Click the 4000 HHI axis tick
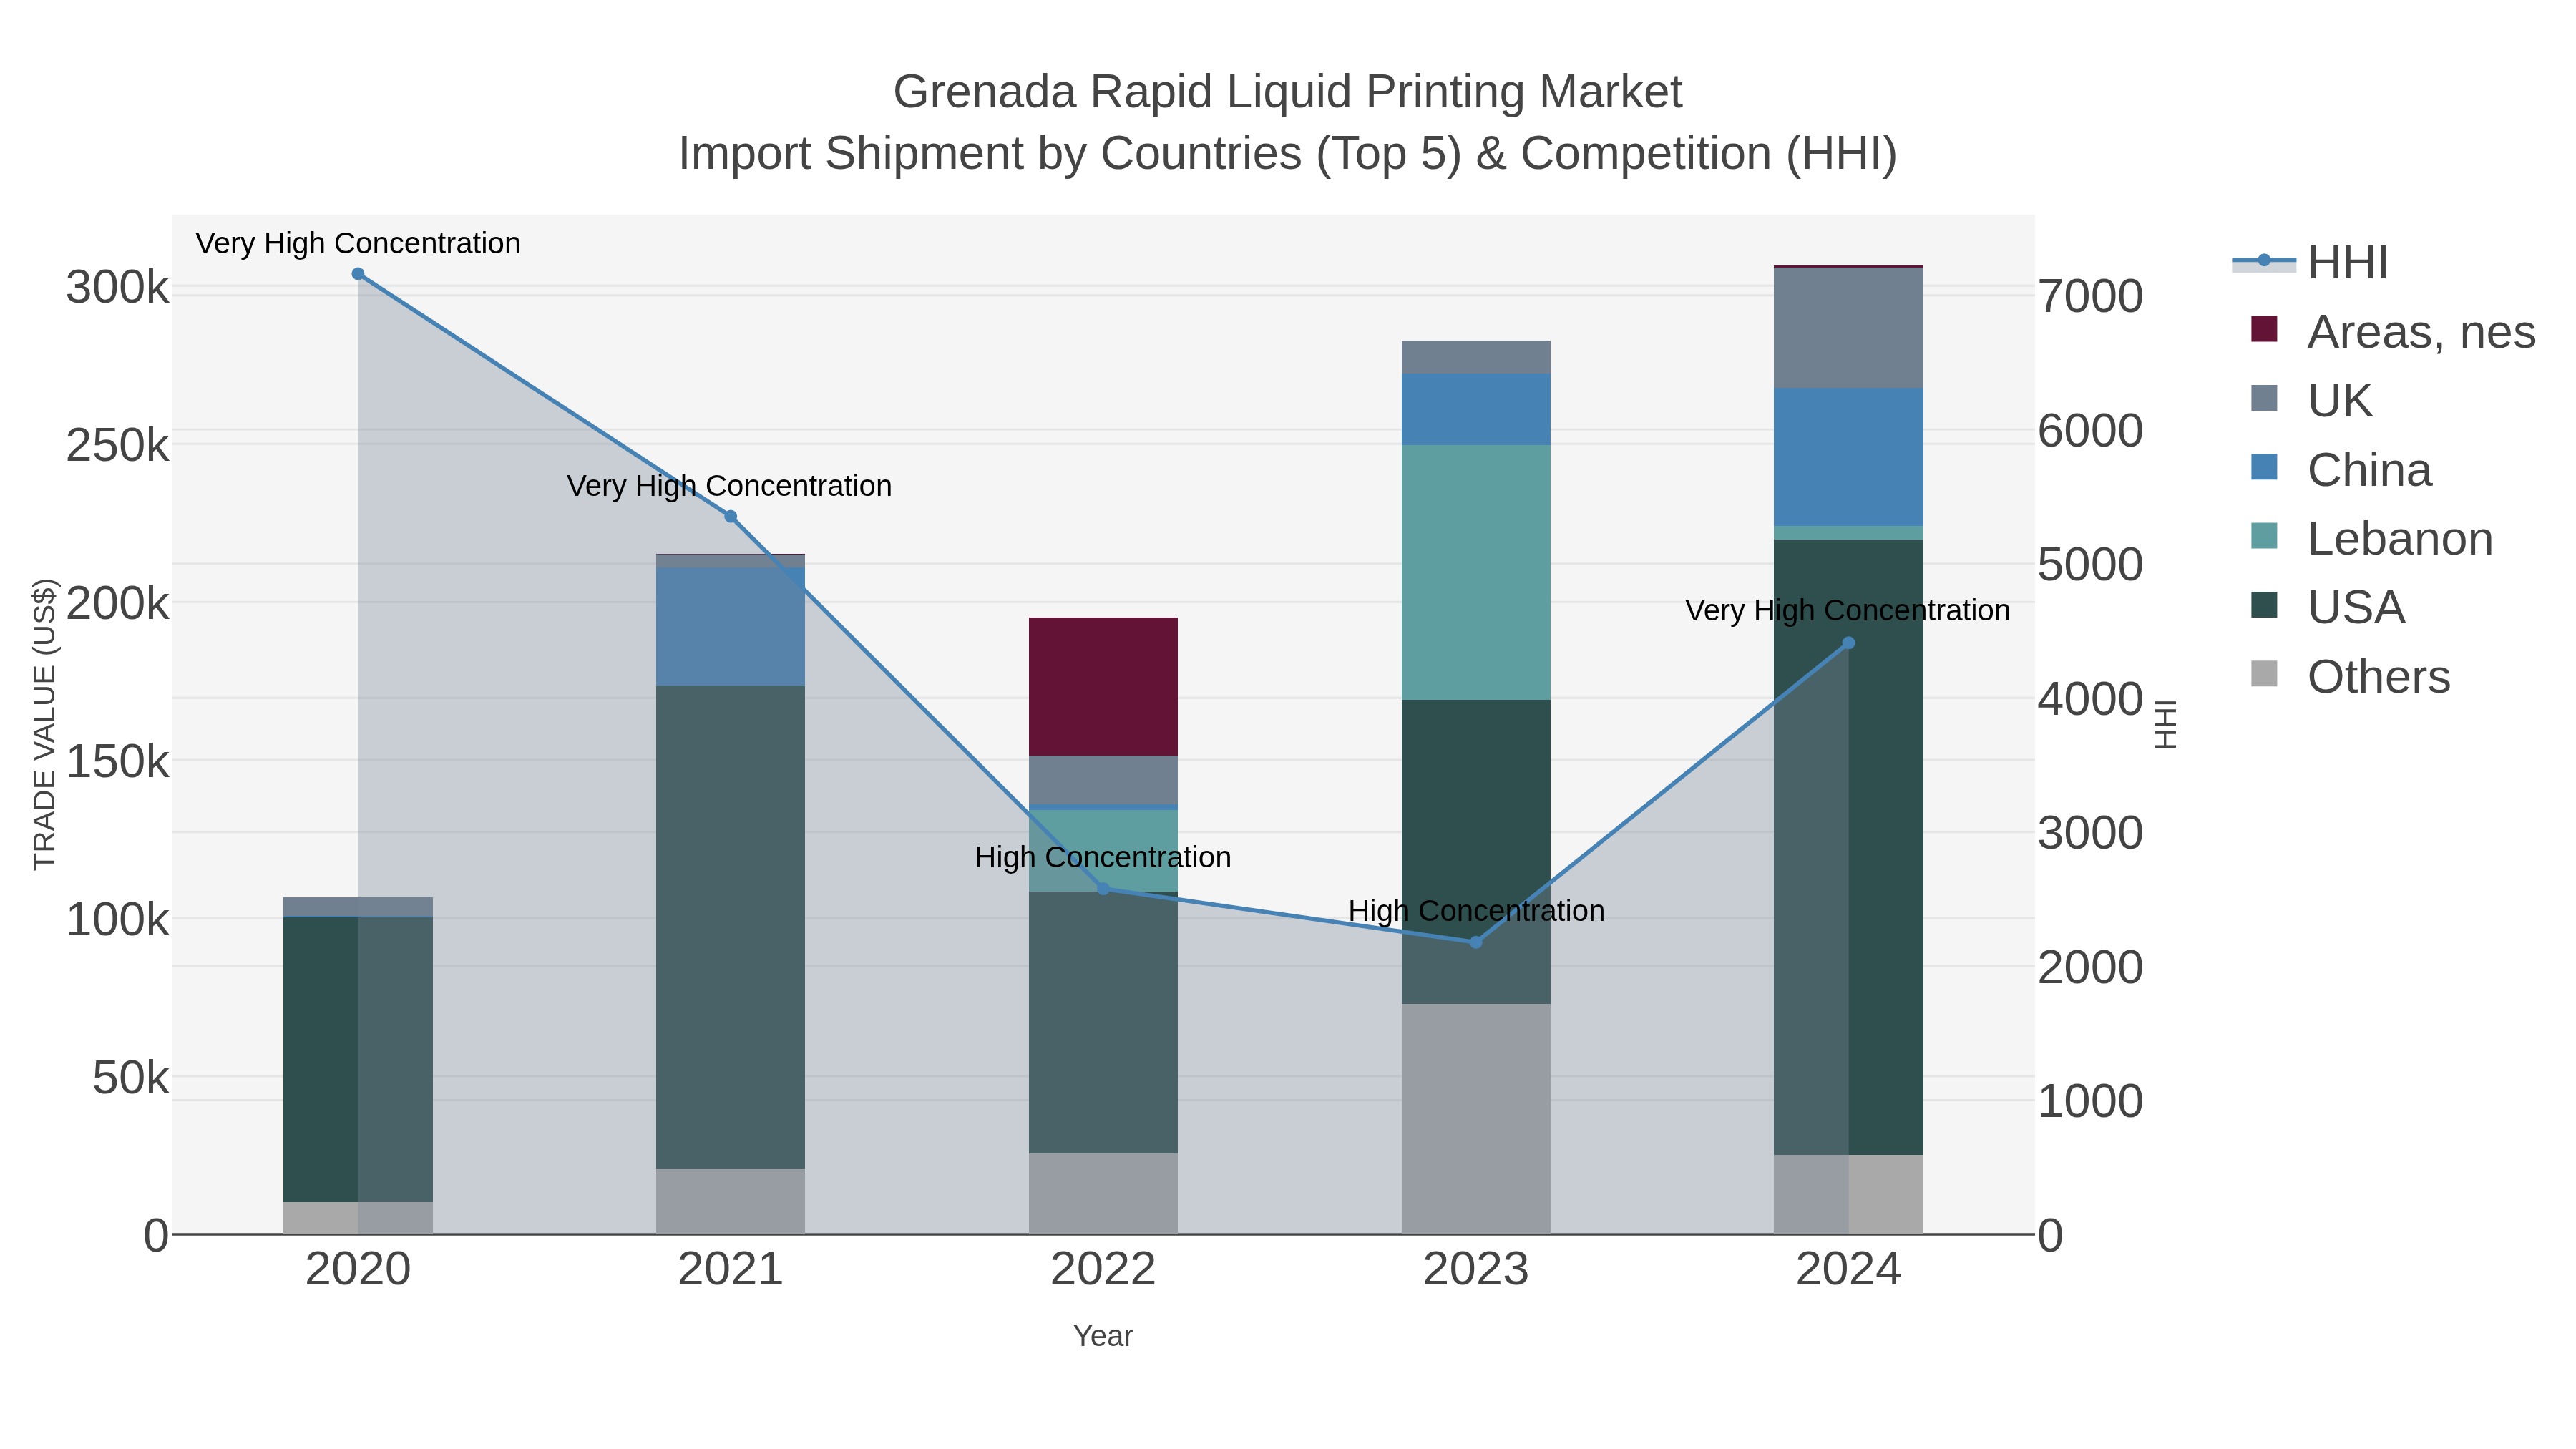The image size is (2576, 1449). [x=2090, y=699]
